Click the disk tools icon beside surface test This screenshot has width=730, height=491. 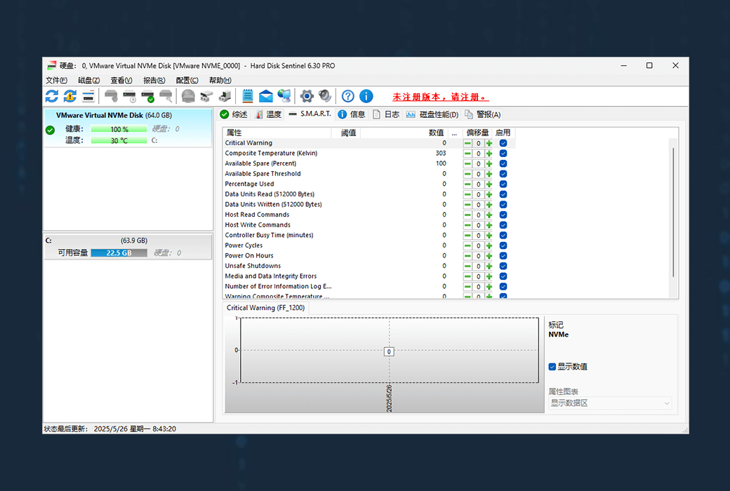[206, 96]
